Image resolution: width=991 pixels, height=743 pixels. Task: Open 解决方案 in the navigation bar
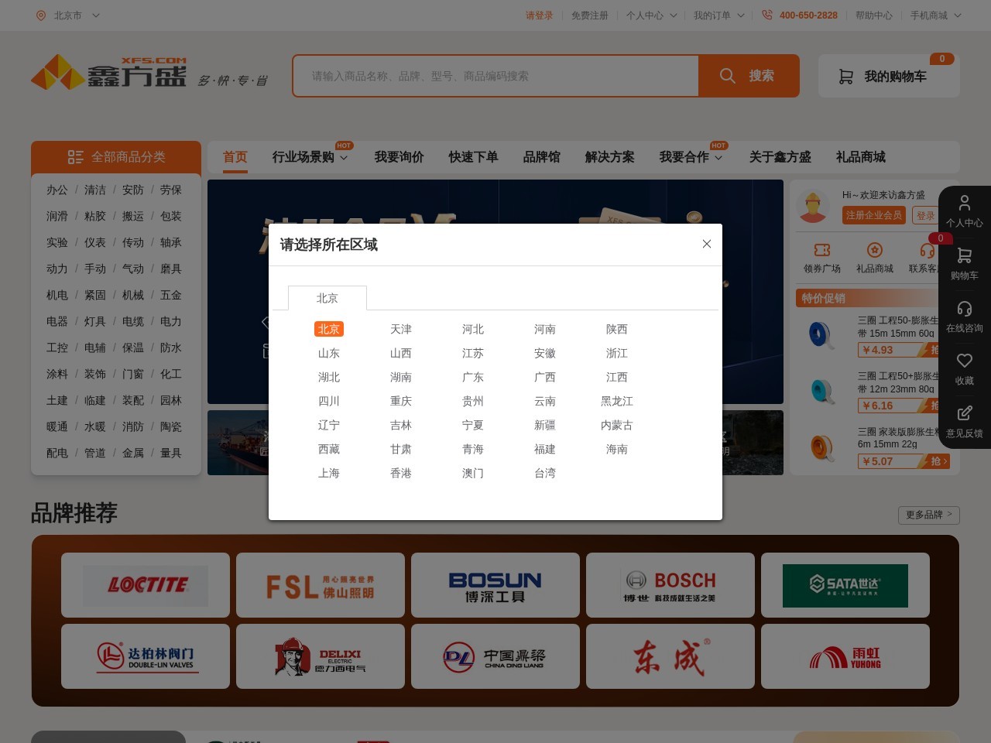coord(610,157)
